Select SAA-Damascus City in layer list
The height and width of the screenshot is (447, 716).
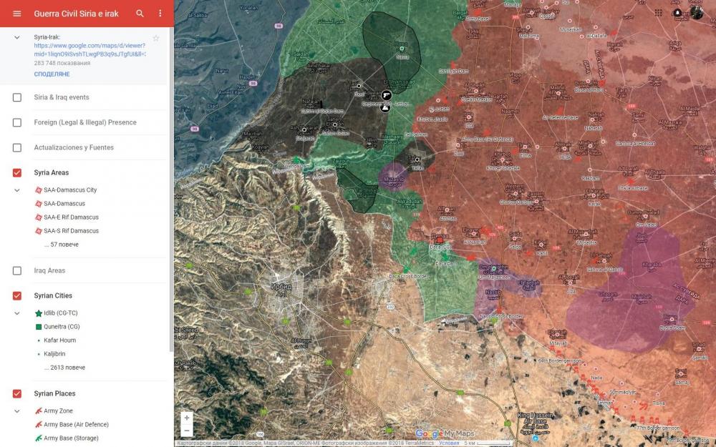(69, 190)
